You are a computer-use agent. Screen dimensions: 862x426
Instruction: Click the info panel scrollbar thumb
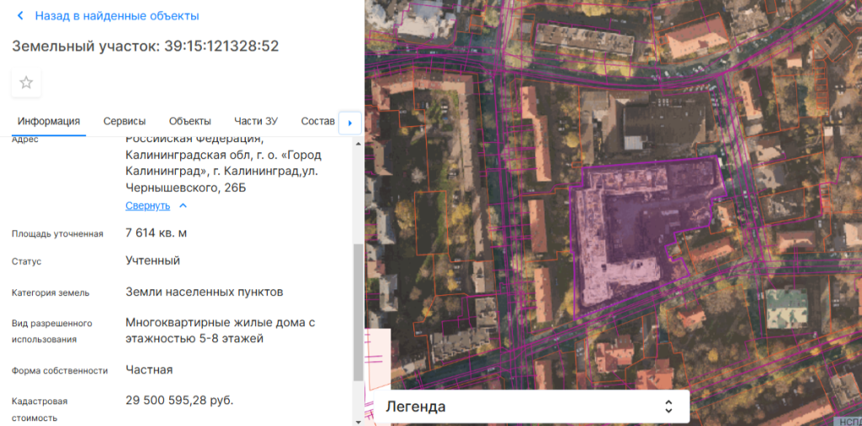(x=358, y=311)
